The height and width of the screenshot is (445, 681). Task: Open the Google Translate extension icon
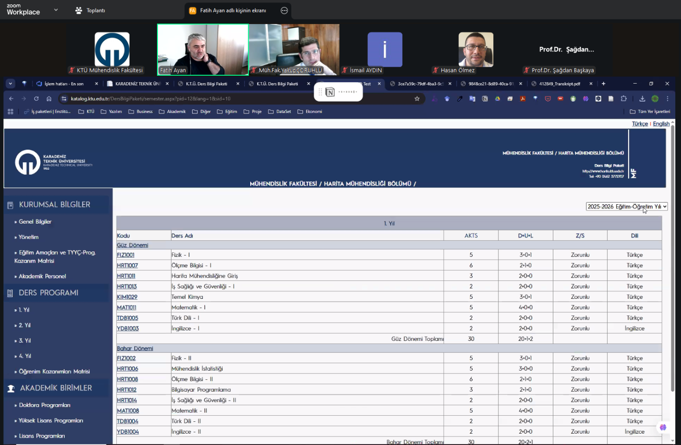(472, 99)
